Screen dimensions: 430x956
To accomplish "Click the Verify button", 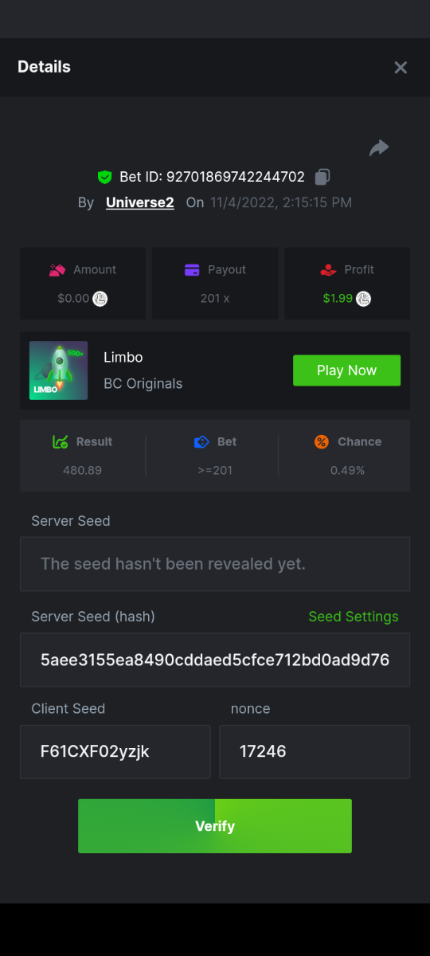I will pos(215,826).
